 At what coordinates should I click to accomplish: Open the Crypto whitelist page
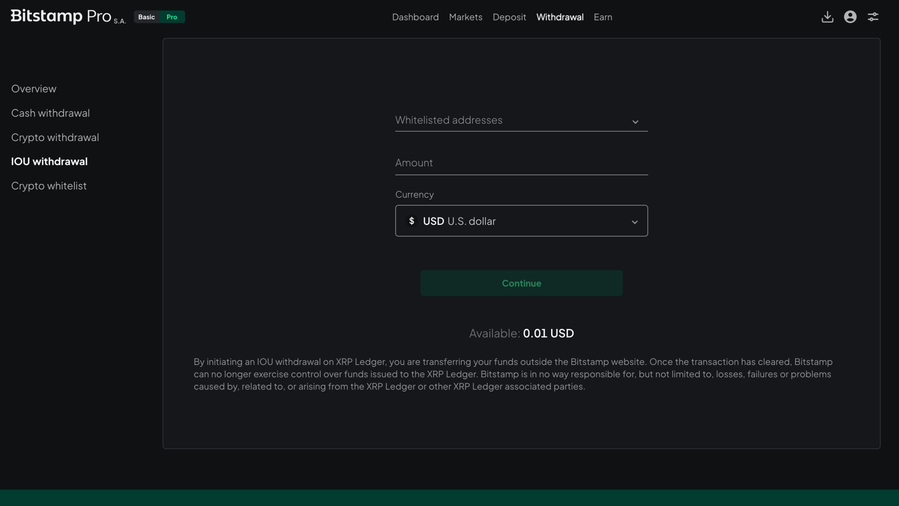(49, 186)
